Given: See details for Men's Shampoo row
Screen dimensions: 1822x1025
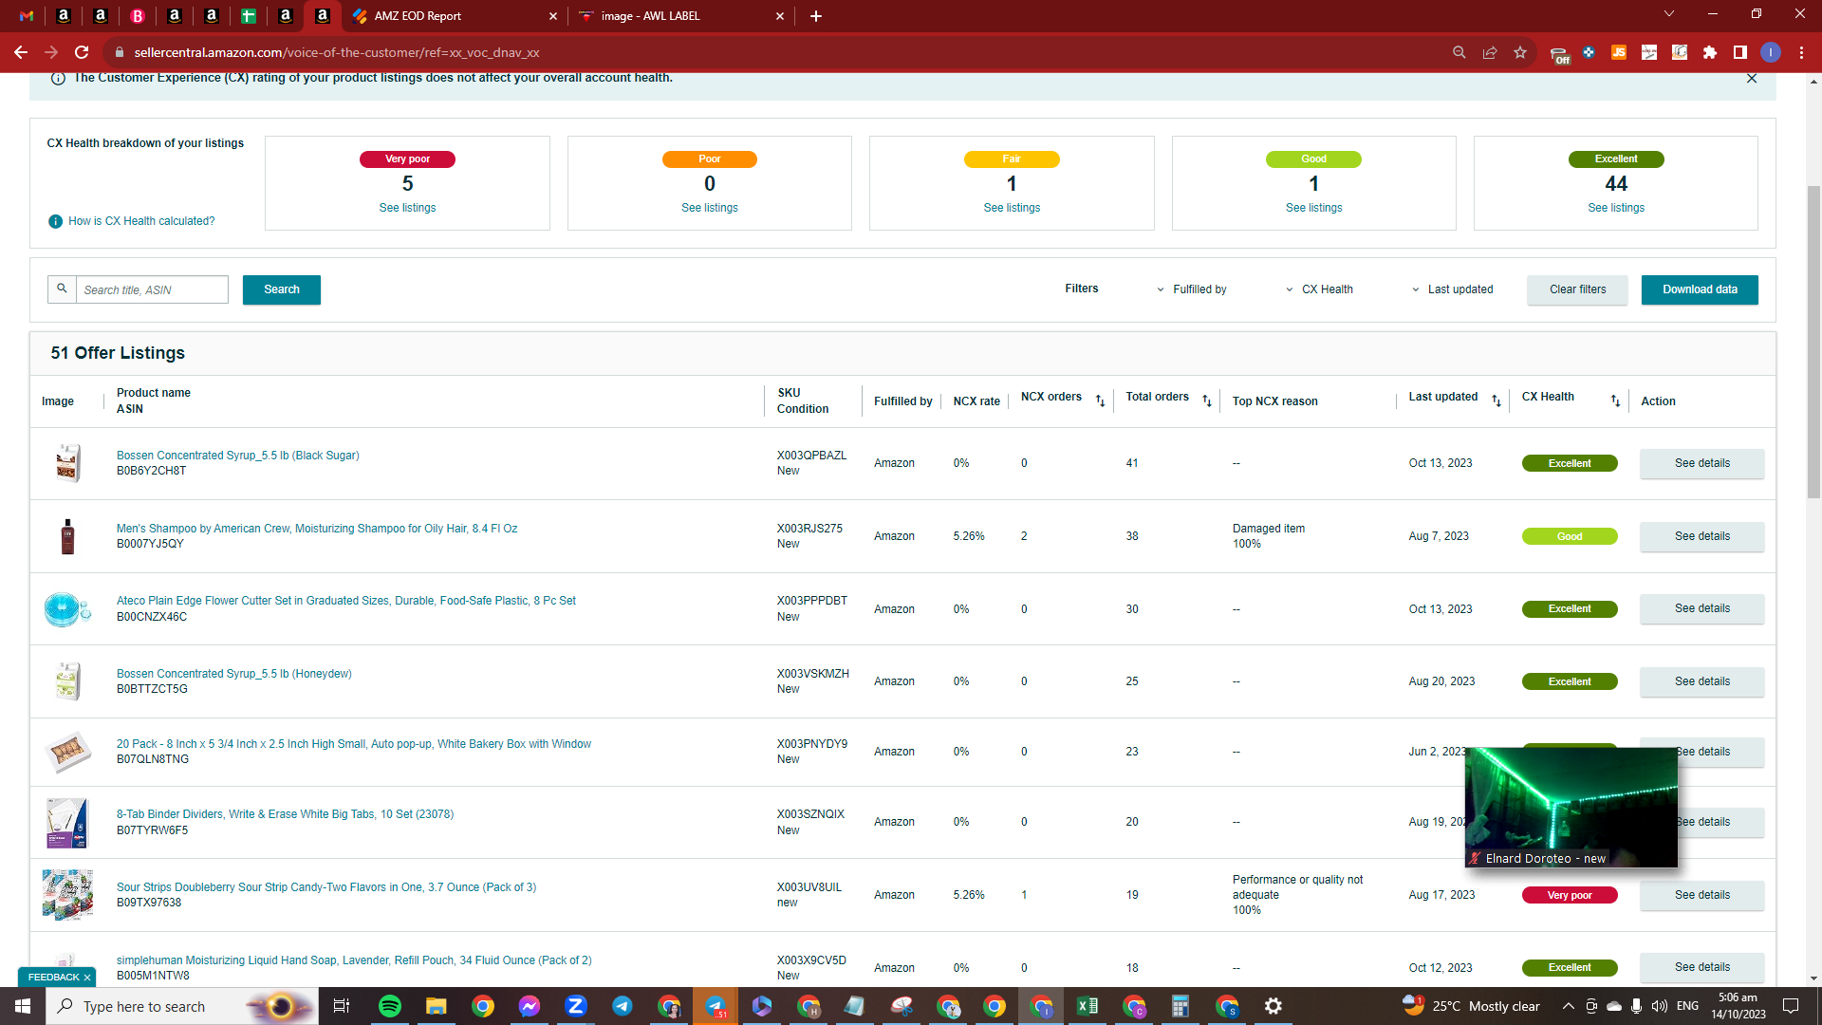Looking at the screenshot, I should (x=1701, y=536).
